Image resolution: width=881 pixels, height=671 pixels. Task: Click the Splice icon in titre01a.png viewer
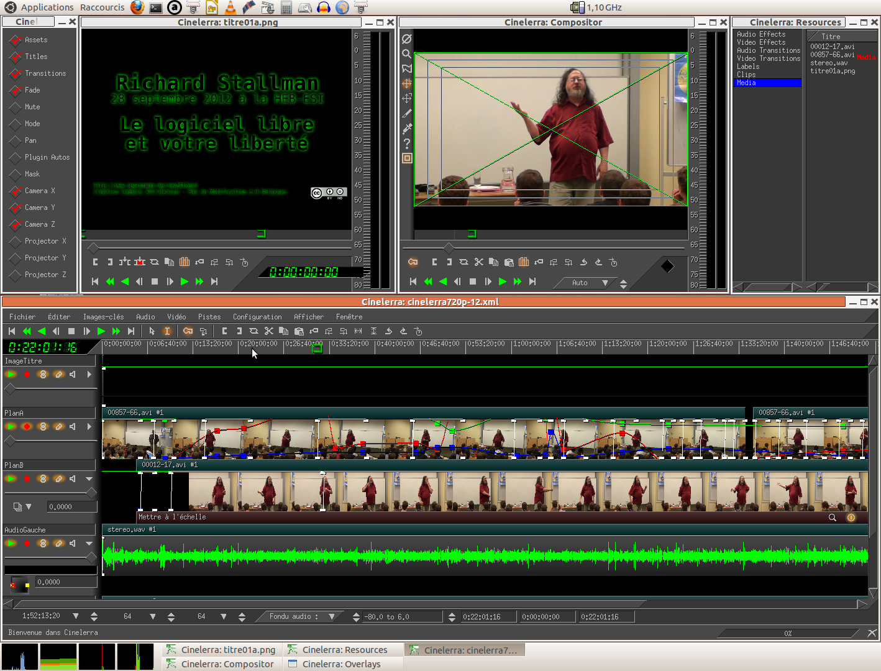(125, 262)
